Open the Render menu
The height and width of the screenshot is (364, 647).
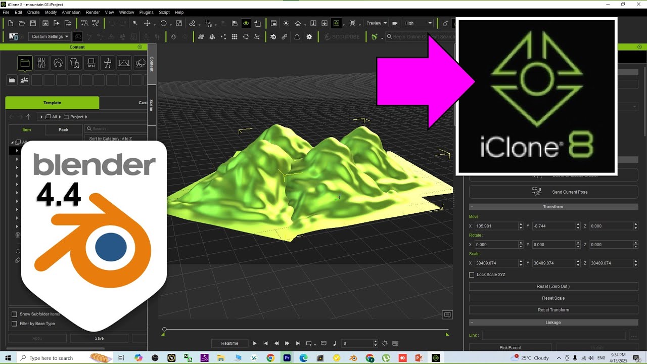(93, 12)
